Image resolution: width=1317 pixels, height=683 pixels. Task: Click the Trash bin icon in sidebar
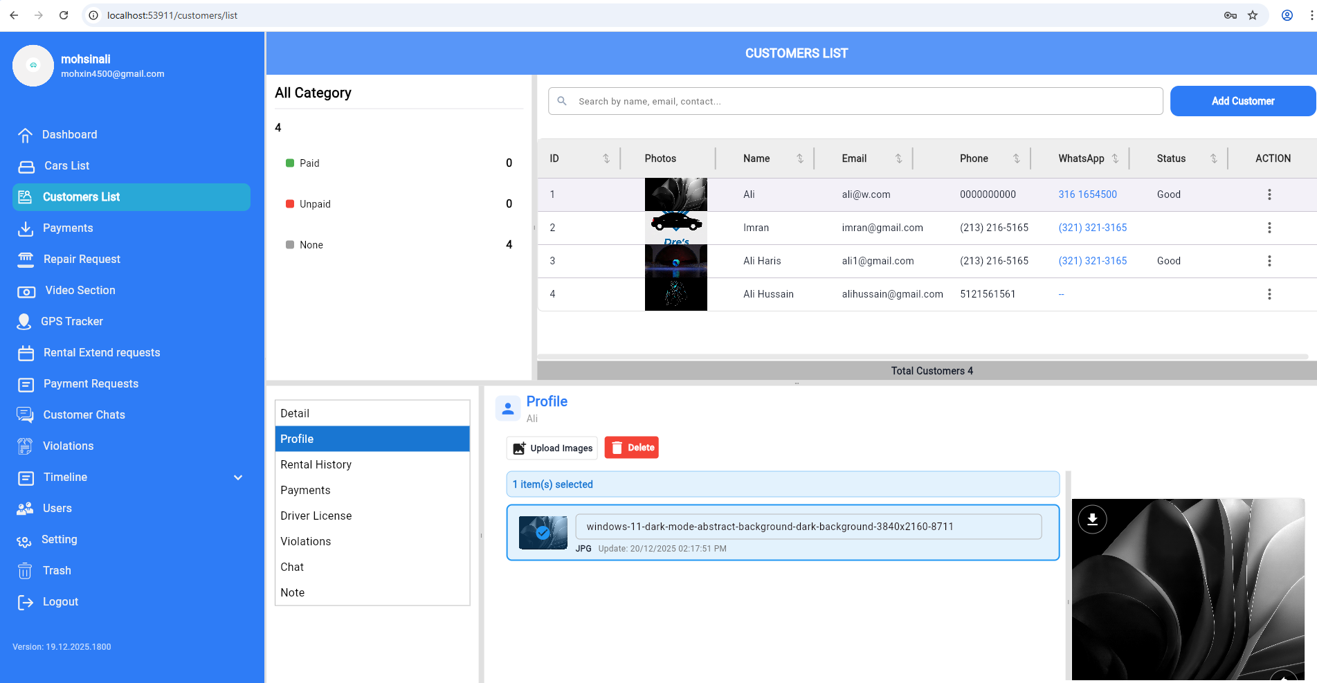point(25,571)
